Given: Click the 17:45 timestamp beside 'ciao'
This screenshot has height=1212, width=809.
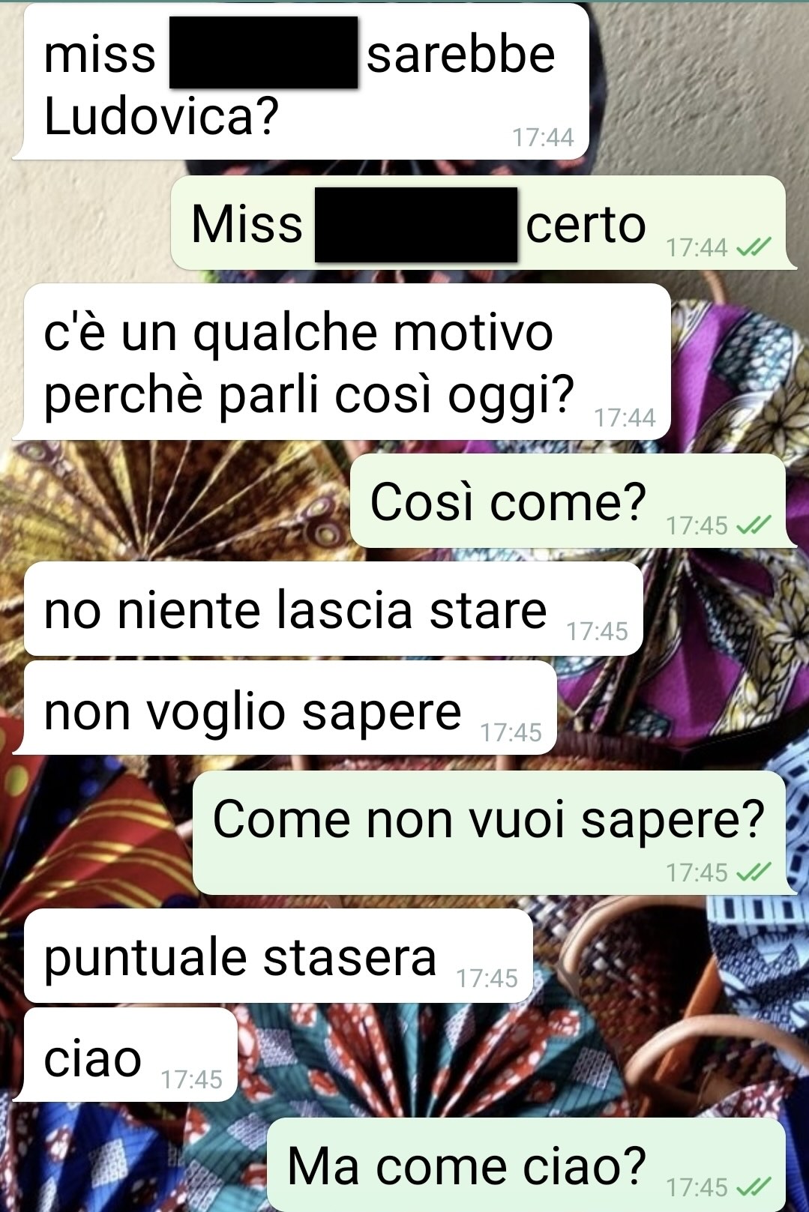Looking at the screenshot, I should tap(192, 1079).
